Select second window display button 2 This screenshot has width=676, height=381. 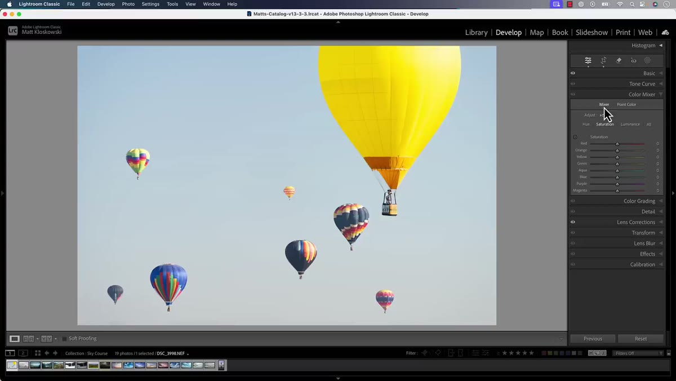23,353
